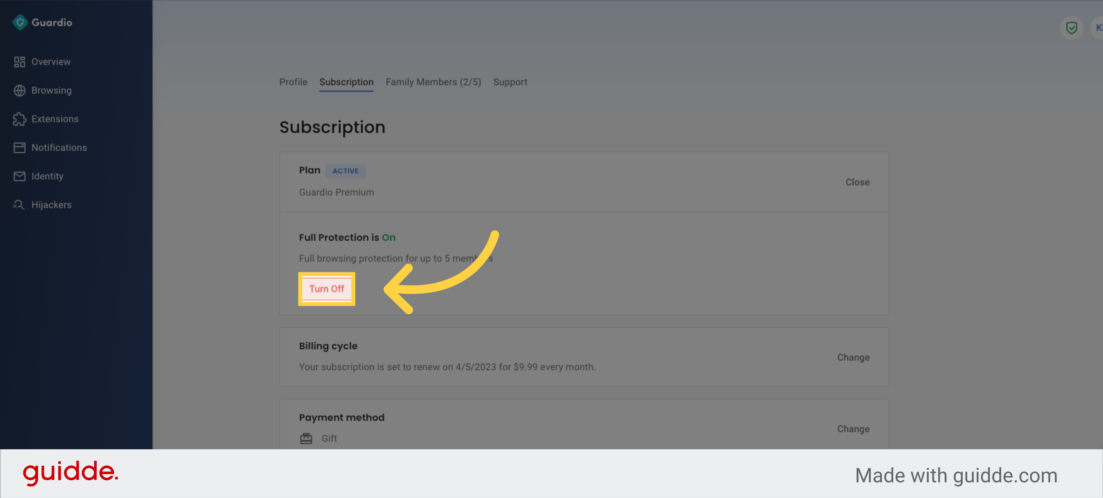Select Extensions text in the sidebar
This screenshot has height=498, width=1103.
click(55, 119)
